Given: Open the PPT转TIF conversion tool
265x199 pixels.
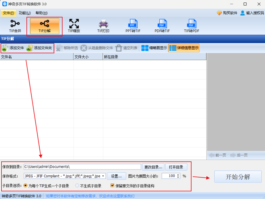Looking at the screenshot, I should click(132, 25).
